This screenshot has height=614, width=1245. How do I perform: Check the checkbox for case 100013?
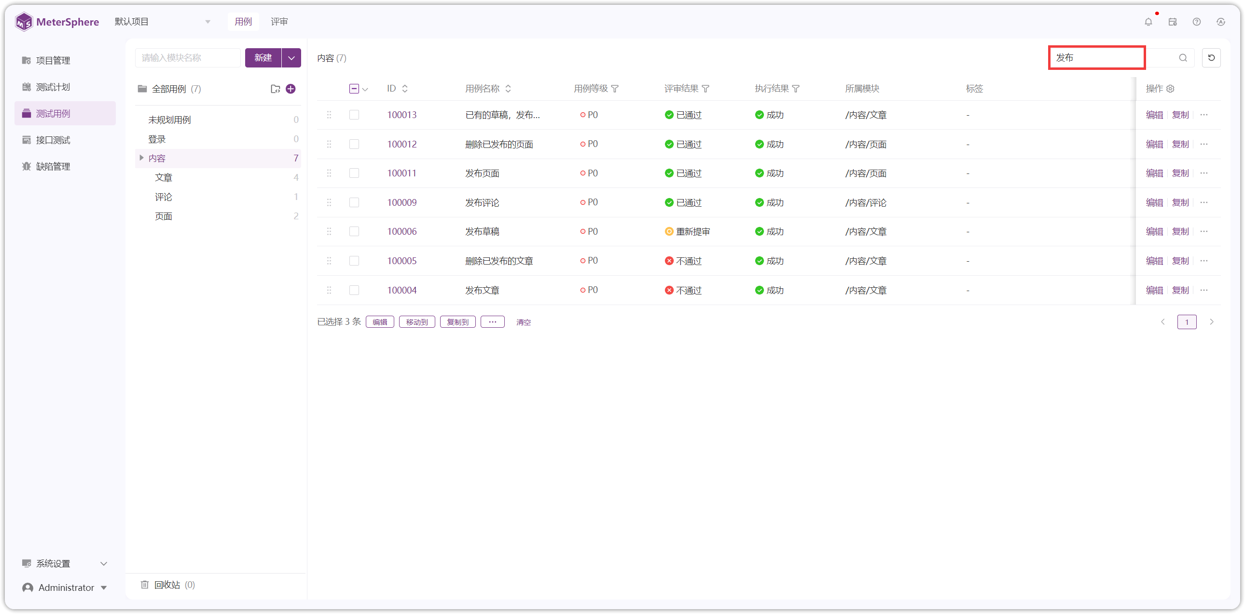pyautogui.click(x=354, y=115)
